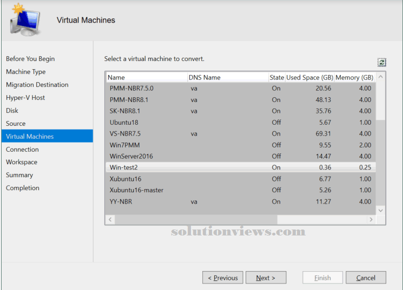The width and height of the screenshot is (403, 290).
Task: Click the scroll up arrow of the VM list
Action: point(381,77)
